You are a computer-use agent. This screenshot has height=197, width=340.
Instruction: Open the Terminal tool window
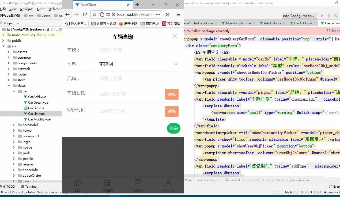point(29,187)
